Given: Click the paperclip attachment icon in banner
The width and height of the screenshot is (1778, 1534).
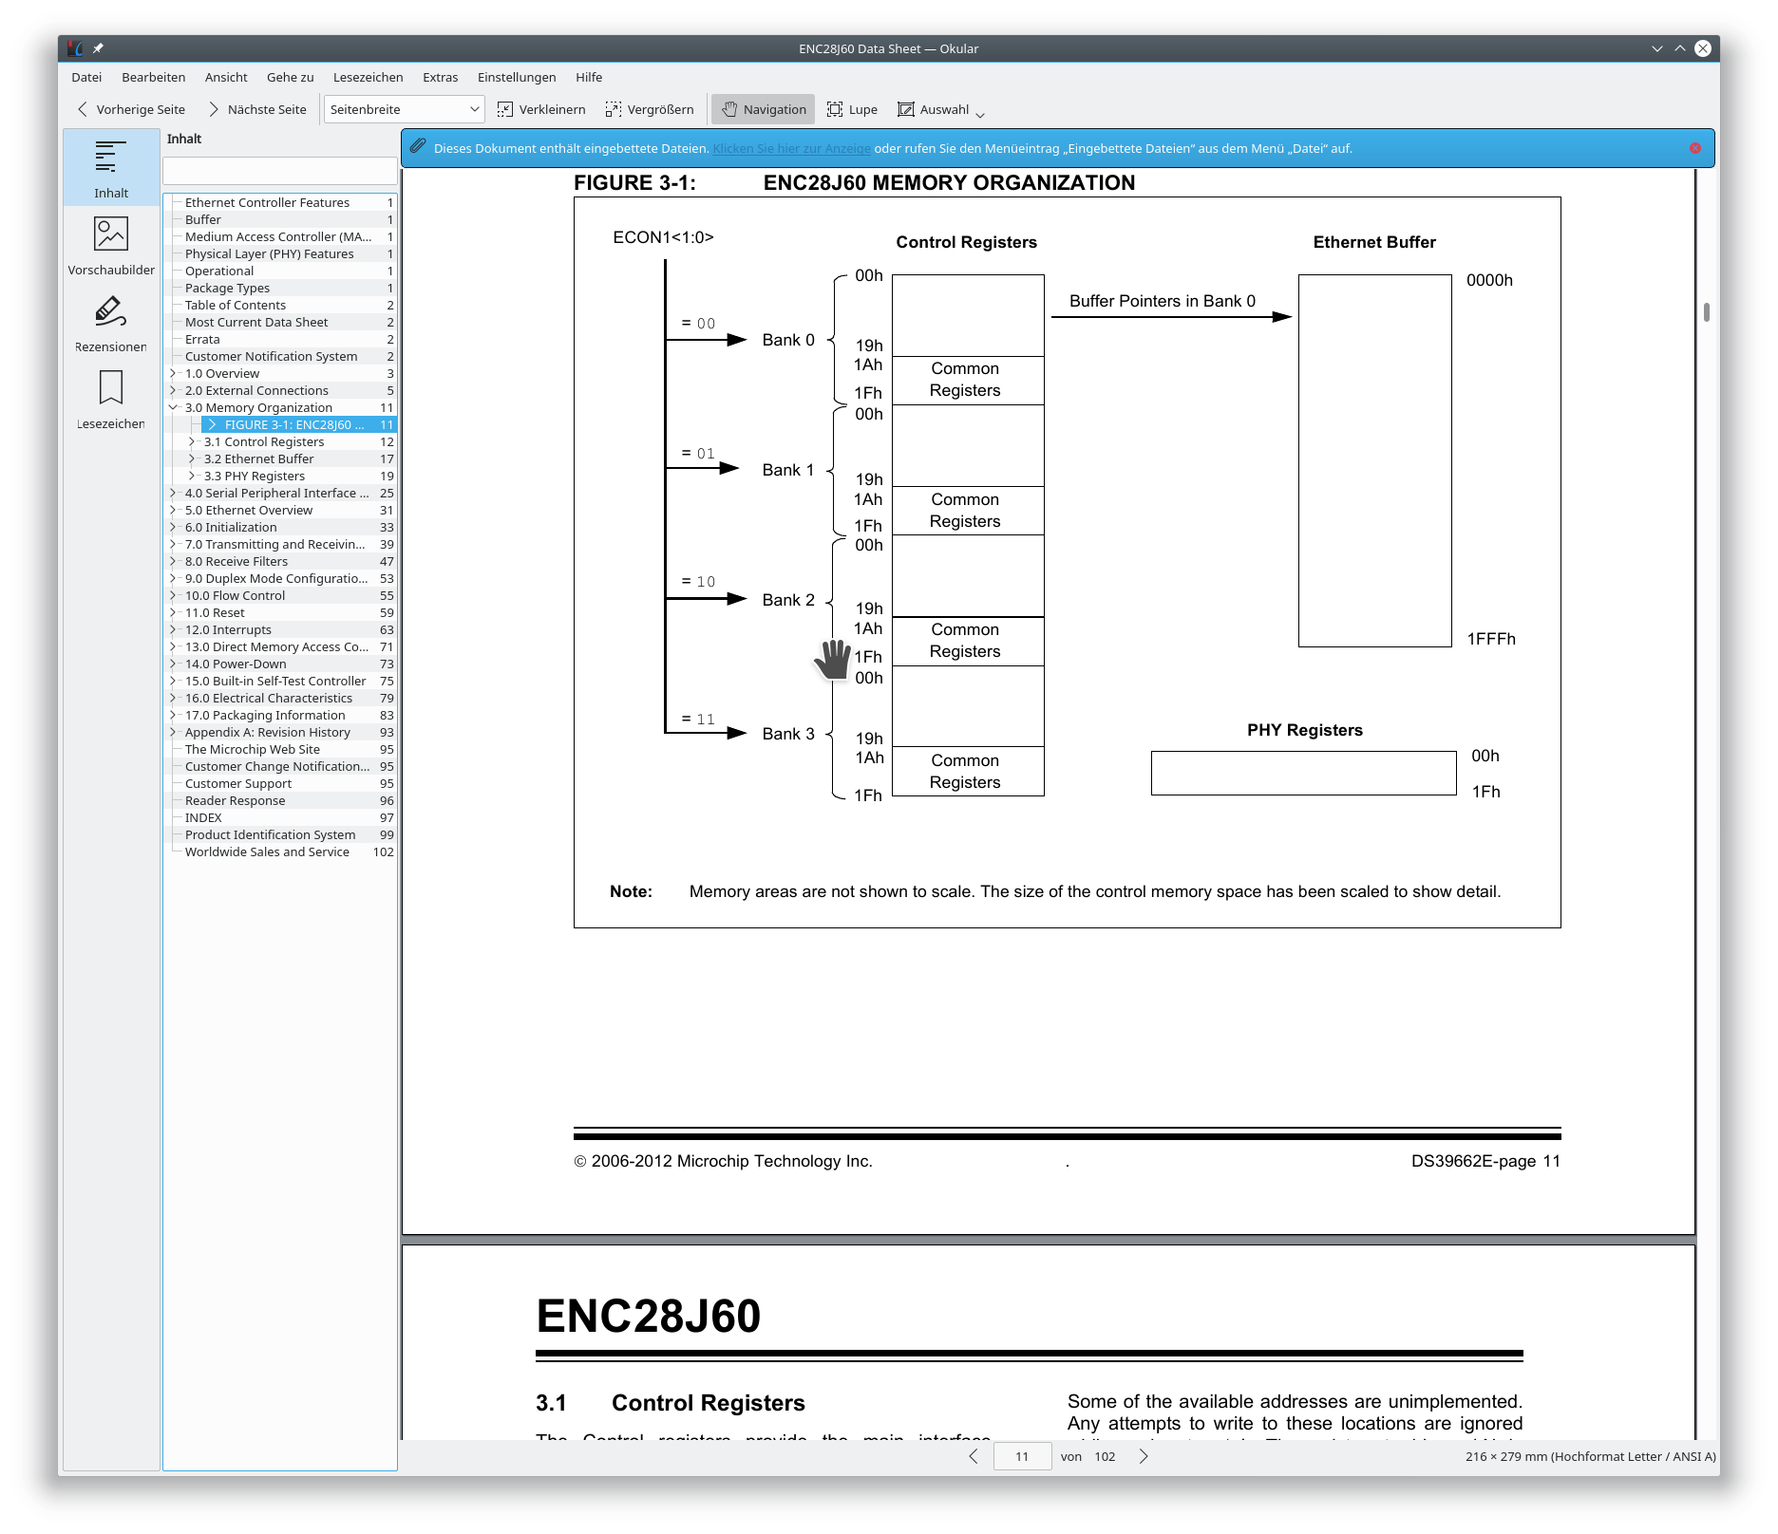Looking at the screenshot, I should tap(418, 147).
